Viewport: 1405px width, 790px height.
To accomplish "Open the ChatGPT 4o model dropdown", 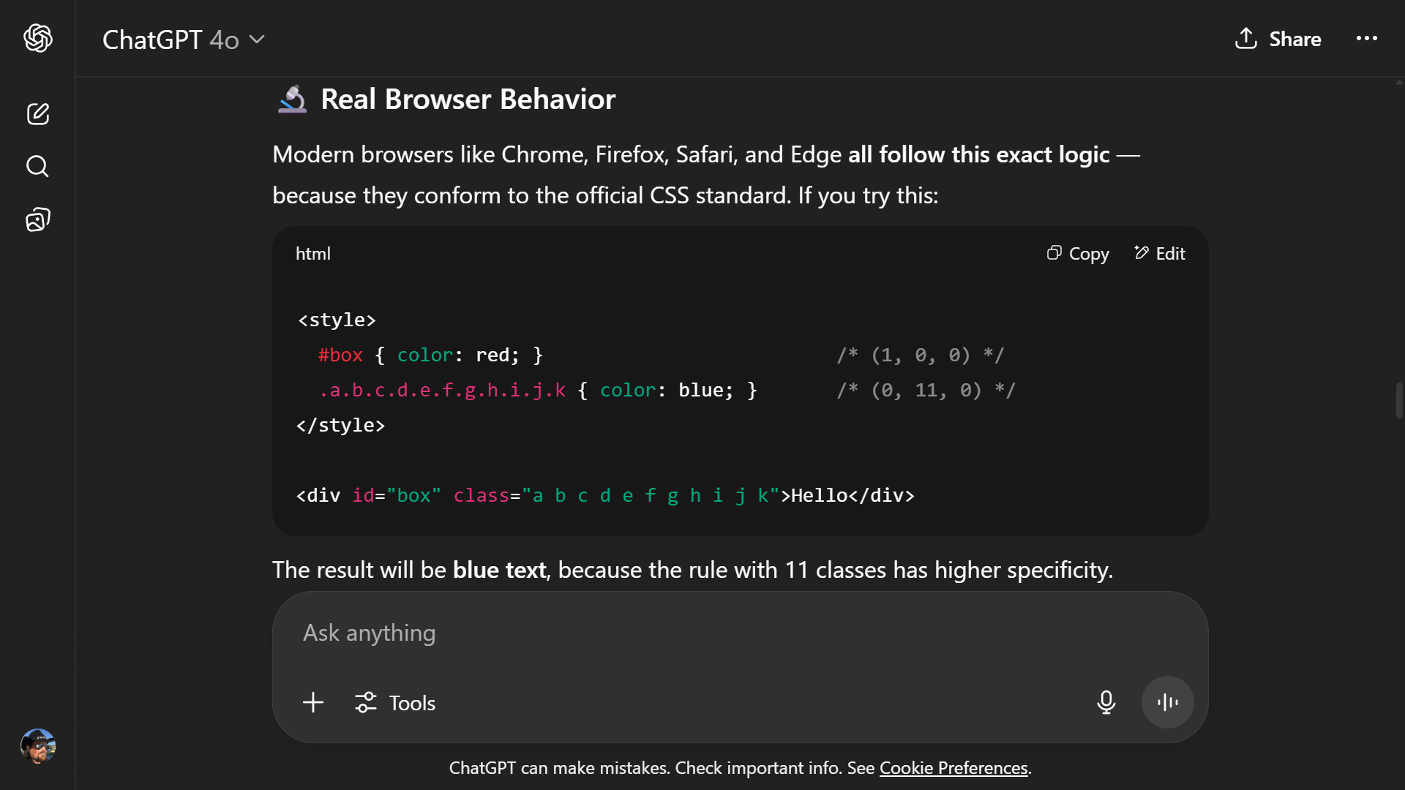I will 183,39.
